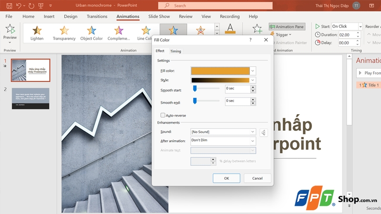Click the Preview animation star icon

coord(10,29)
